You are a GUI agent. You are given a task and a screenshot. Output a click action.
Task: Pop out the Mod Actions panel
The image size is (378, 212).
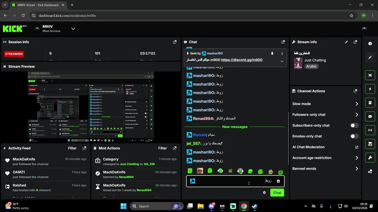[x=175, y=148]
